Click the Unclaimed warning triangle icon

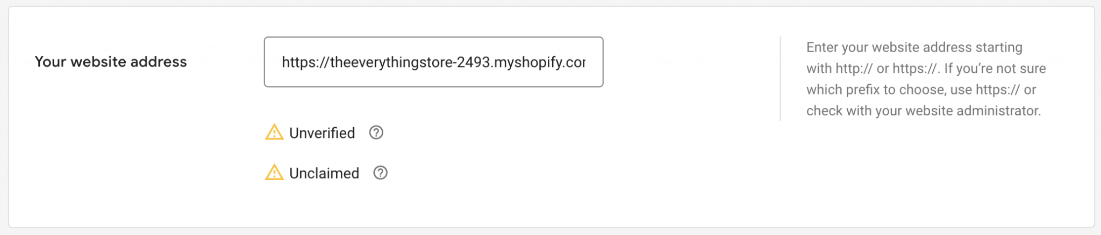(x=274, y=173)
